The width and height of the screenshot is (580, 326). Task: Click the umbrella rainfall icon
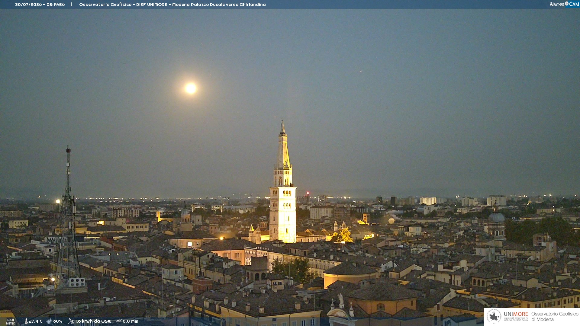119,321
